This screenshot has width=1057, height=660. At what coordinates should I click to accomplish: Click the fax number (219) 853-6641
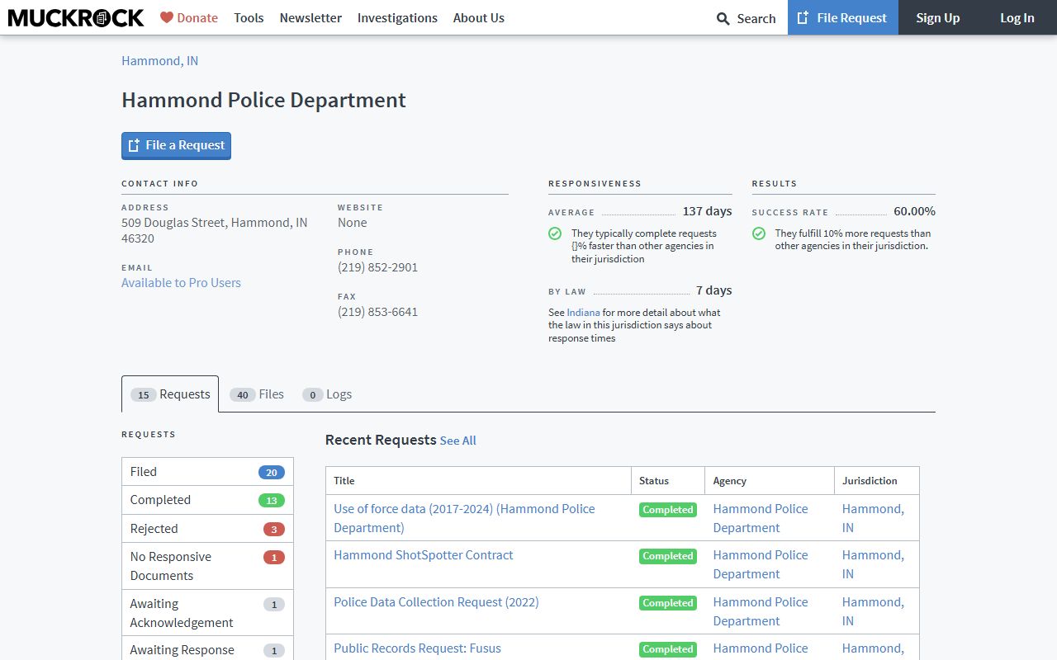(x=377, y=312)
